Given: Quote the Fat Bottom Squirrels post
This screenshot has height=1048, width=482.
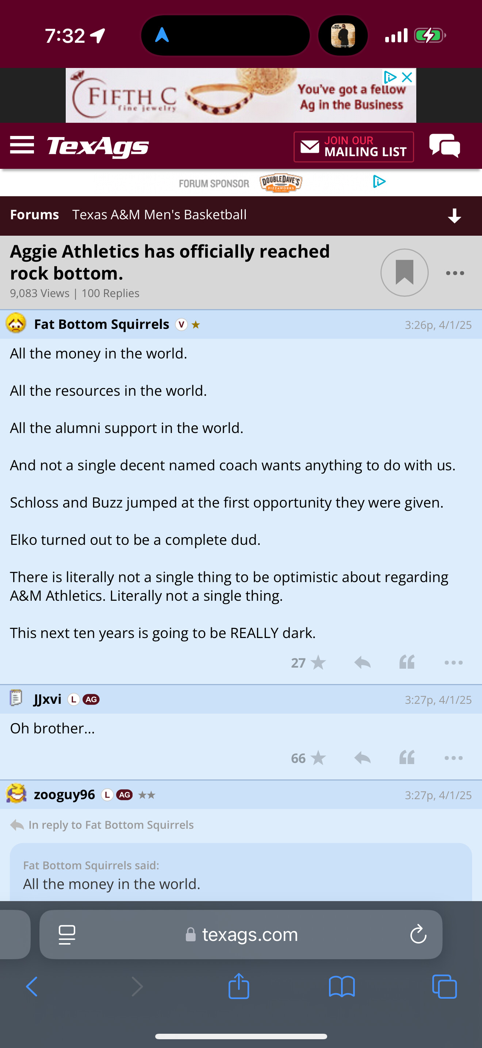Looking at the screenshot, I should 407,663.
